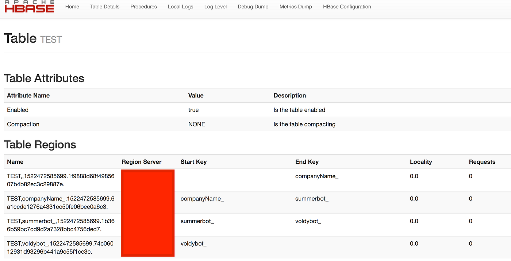Click the Start Key column header

(193, 161)
